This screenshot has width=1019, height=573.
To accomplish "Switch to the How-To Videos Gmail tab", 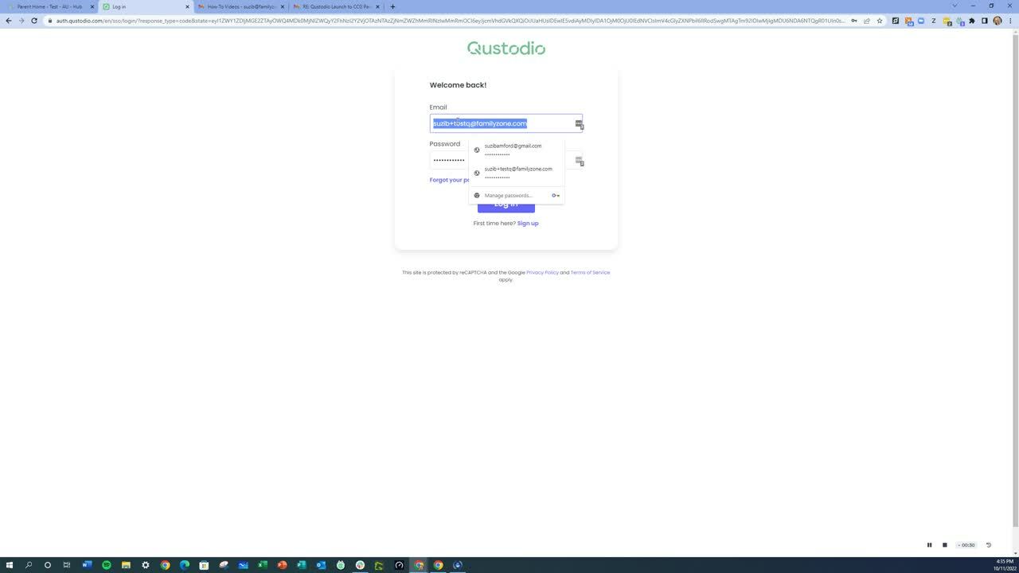I will point(241,6).
